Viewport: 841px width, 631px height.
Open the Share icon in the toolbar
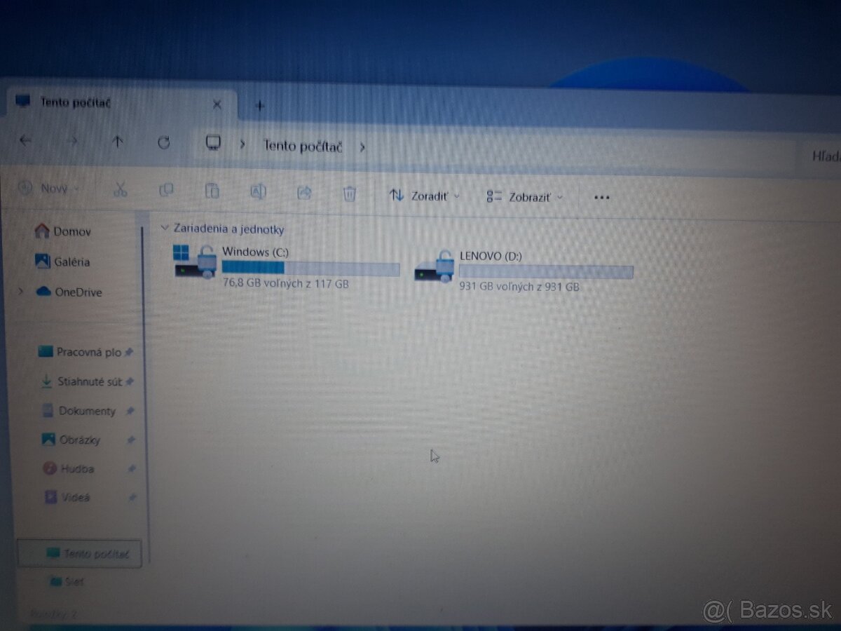pyautogui.click(x=304, y=192)
